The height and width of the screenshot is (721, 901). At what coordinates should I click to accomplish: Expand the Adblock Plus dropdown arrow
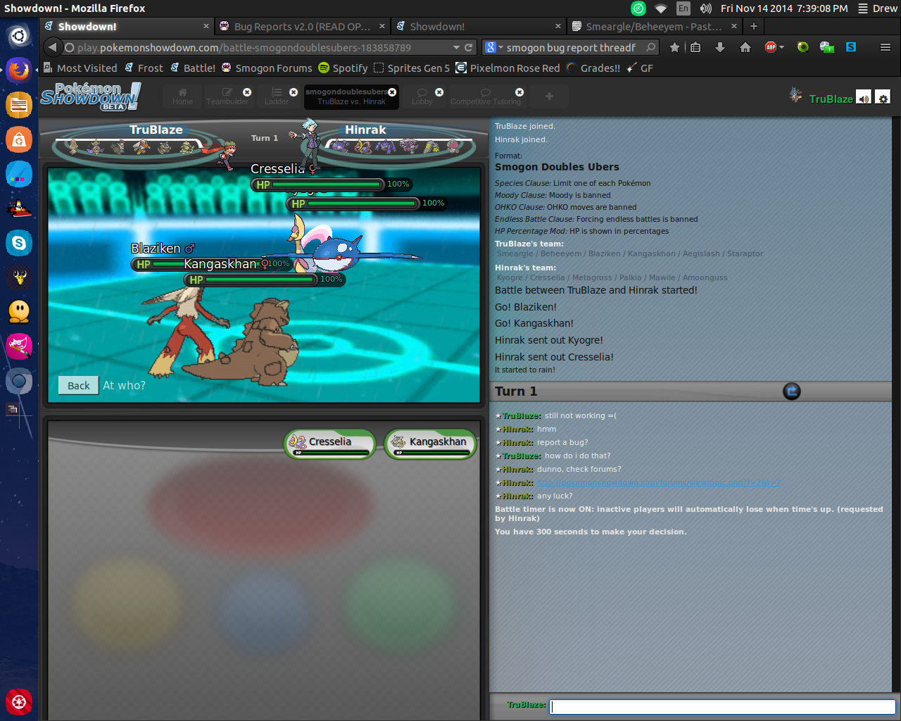click(x=781, y=47)
